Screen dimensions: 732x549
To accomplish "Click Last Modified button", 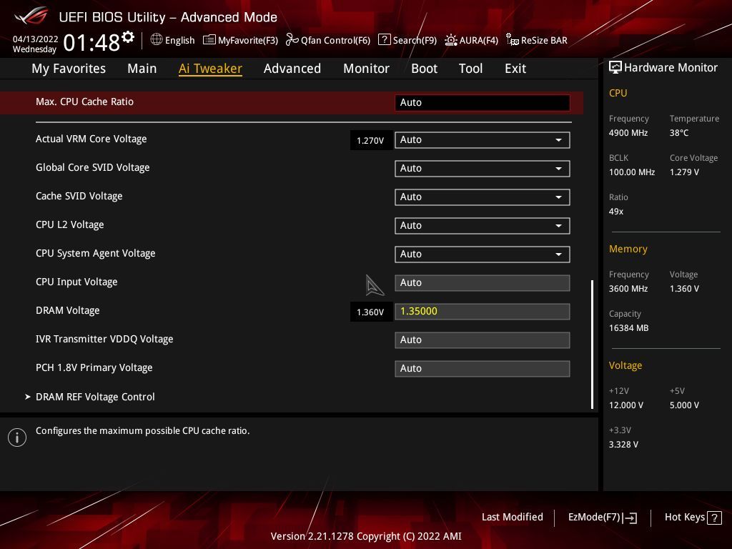I will tap(512, 518).
